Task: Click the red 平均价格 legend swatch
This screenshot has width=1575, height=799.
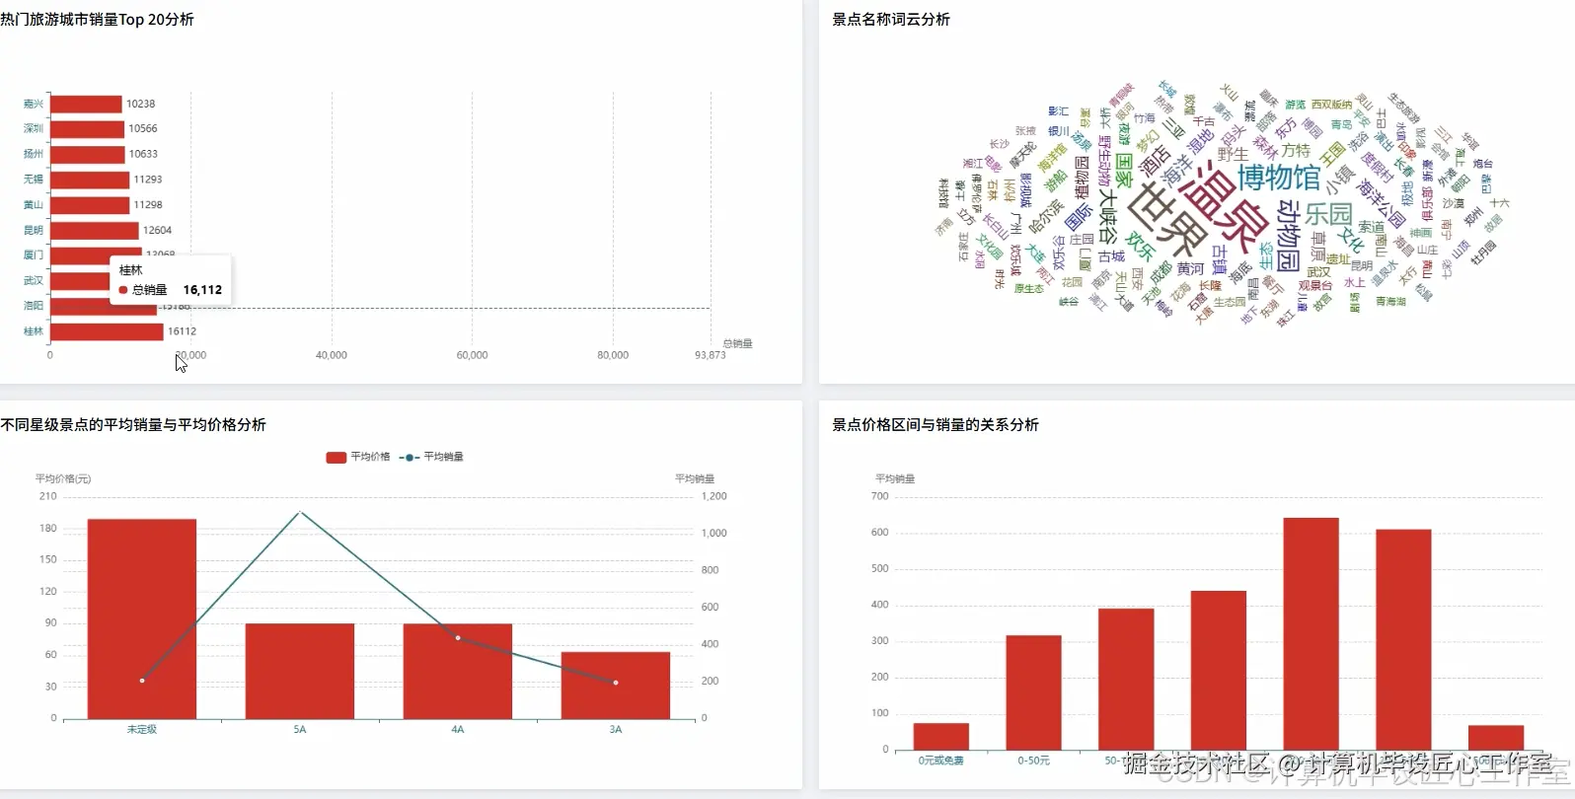Action: [336, 457]
